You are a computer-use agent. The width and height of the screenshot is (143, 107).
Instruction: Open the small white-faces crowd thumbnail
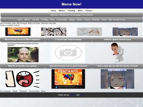coord(53,32)
